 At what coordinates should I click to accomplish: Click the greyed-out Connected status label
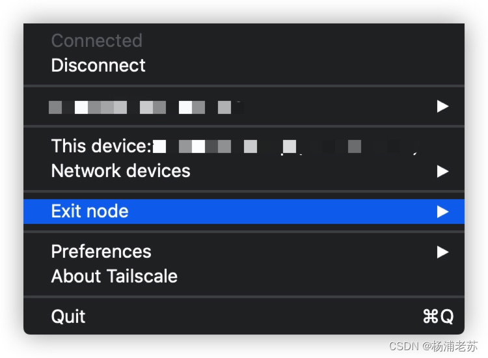click(x=97, y=40)
